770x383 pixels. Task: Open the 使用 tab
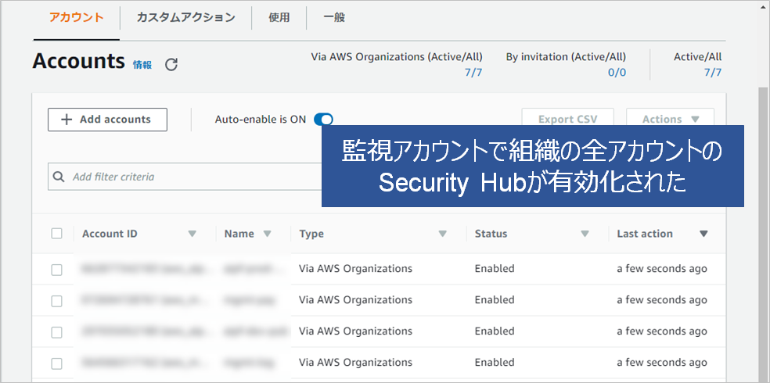coord(279,17)
